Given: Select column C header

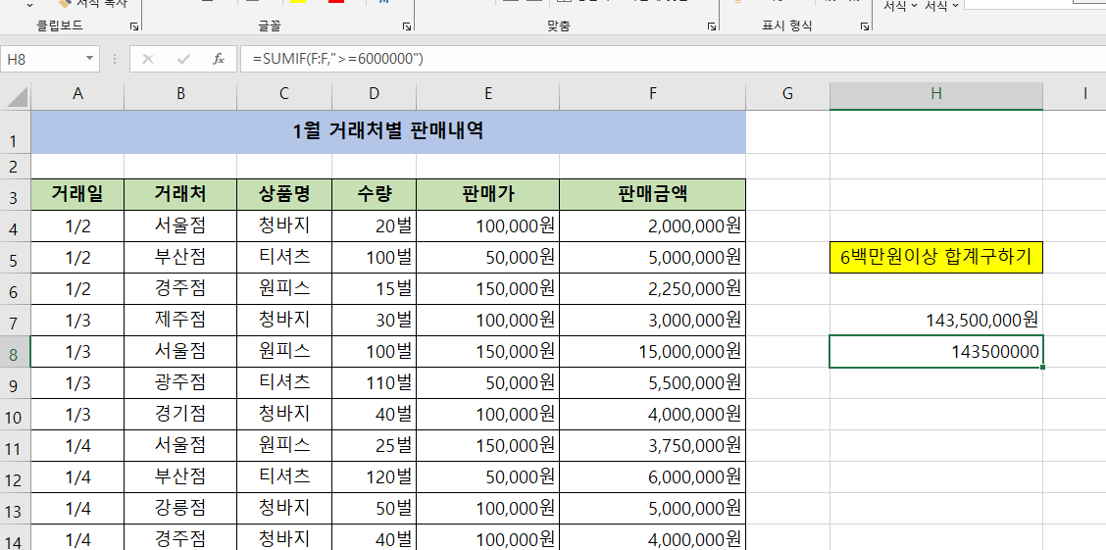Looking at the screenshot, I should tap(284, 97).
